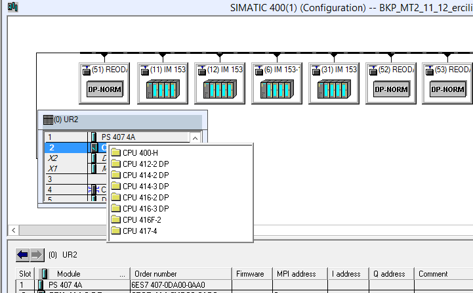
Task: Select rack slot 4 row number
Action: click(x=50, y=190)
